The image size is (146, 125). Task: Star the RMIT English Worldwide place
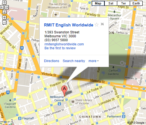pos(97,25)
